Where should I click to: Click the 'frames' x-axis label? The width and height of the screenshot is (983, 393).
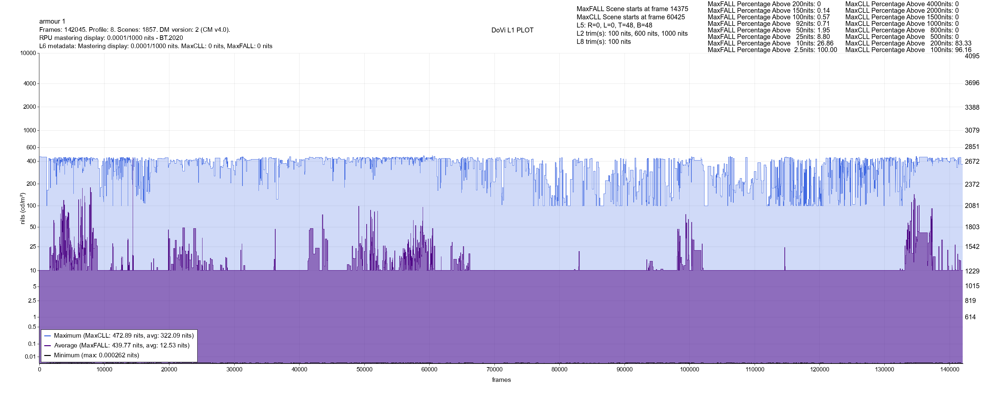[x=501, y=380]
